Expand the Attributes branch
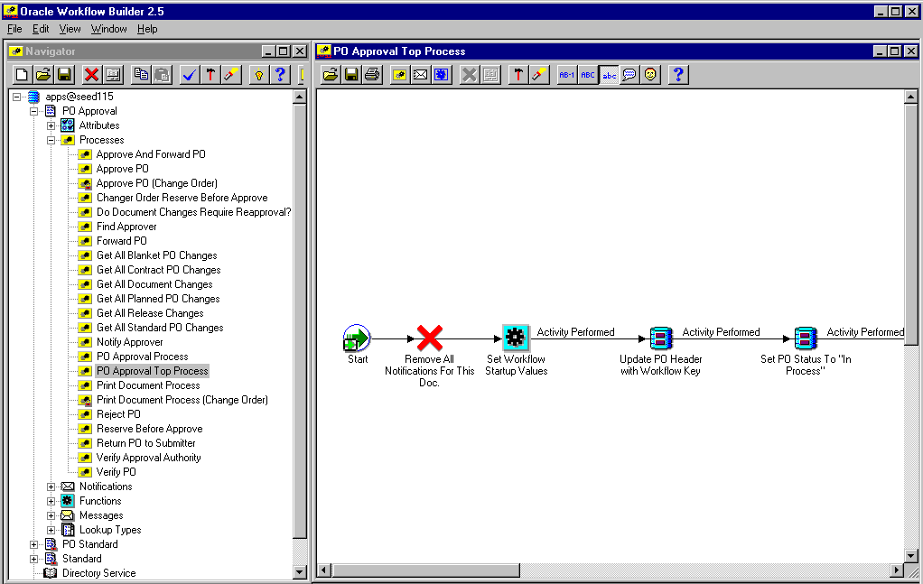 (x=51, y=125)
